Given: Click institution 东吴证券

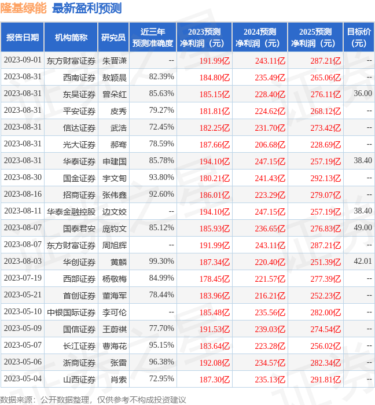Looking at the screenshot, I should (79, 94).
